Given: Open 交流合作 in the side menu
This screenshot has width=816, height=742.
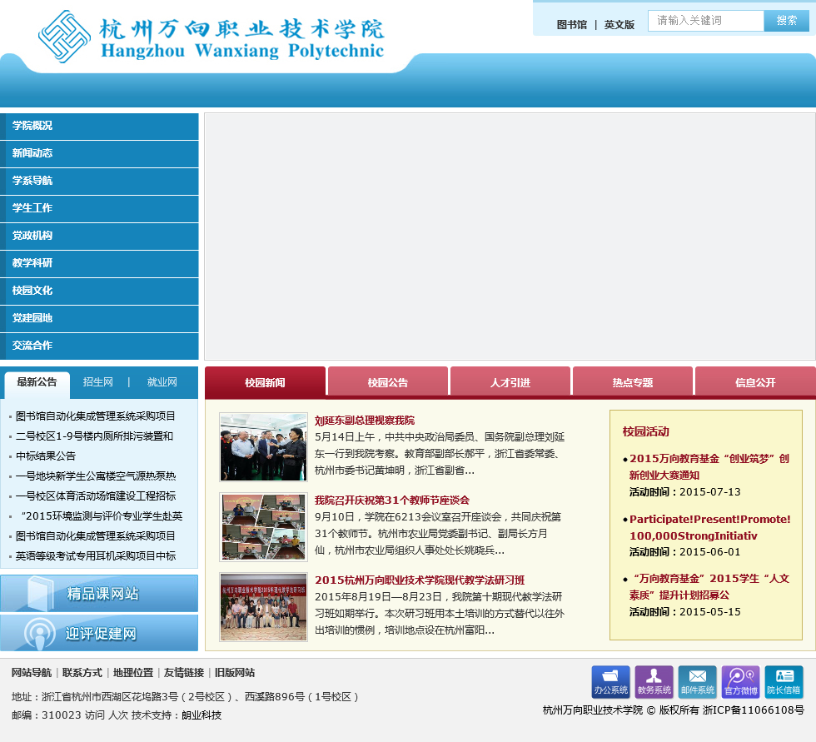Looking at the screenshot, I should 99,346.
